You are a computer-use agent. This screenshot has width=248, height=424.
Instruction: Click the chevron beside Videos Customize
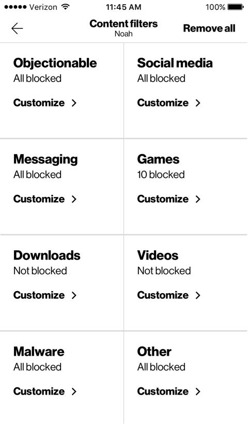pos(198,295)
